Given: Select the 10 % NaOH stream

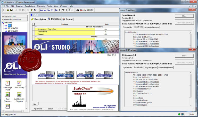Looking at the screenshot, I should [x=12, y=28].
